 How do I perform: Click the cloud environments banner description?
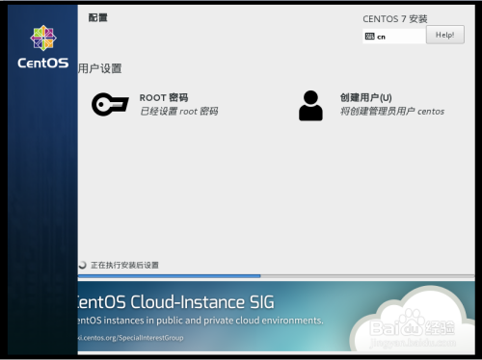[x=201, y=321]
